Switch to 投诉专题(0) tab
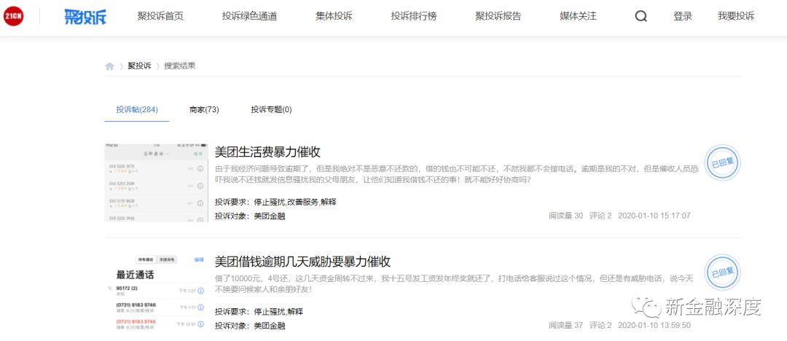 (x=272, y=109)
